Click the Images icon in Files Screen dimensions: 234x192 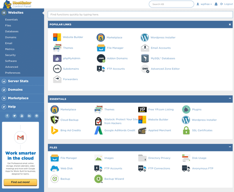[x=98, y=158]
